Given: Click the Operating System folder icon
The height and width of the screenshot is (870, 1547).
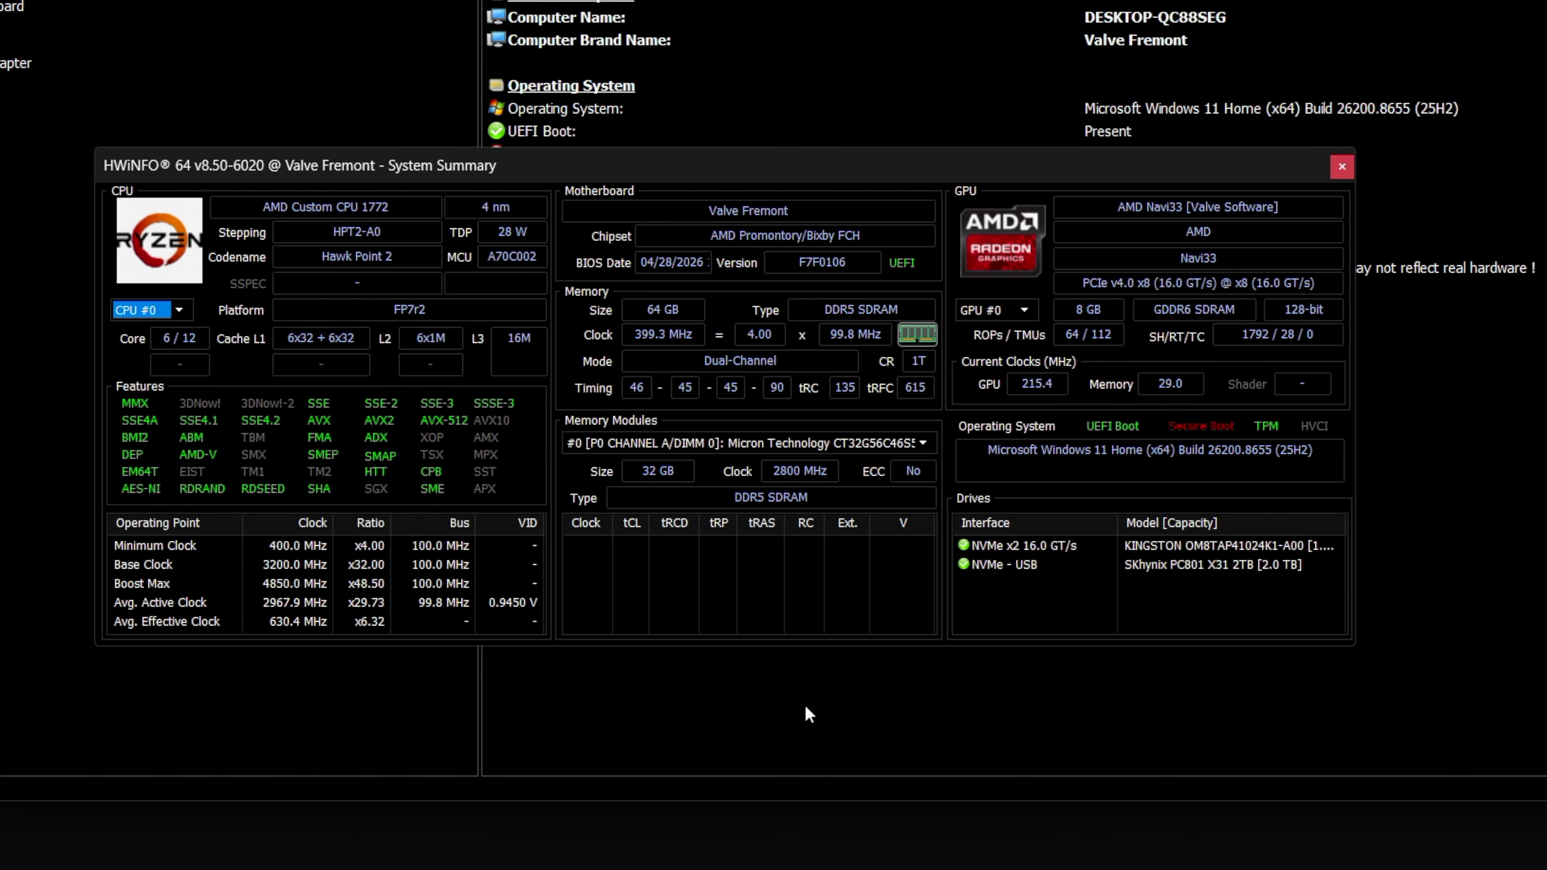Looking at the screenshot, I should click(x=496, y=85).
